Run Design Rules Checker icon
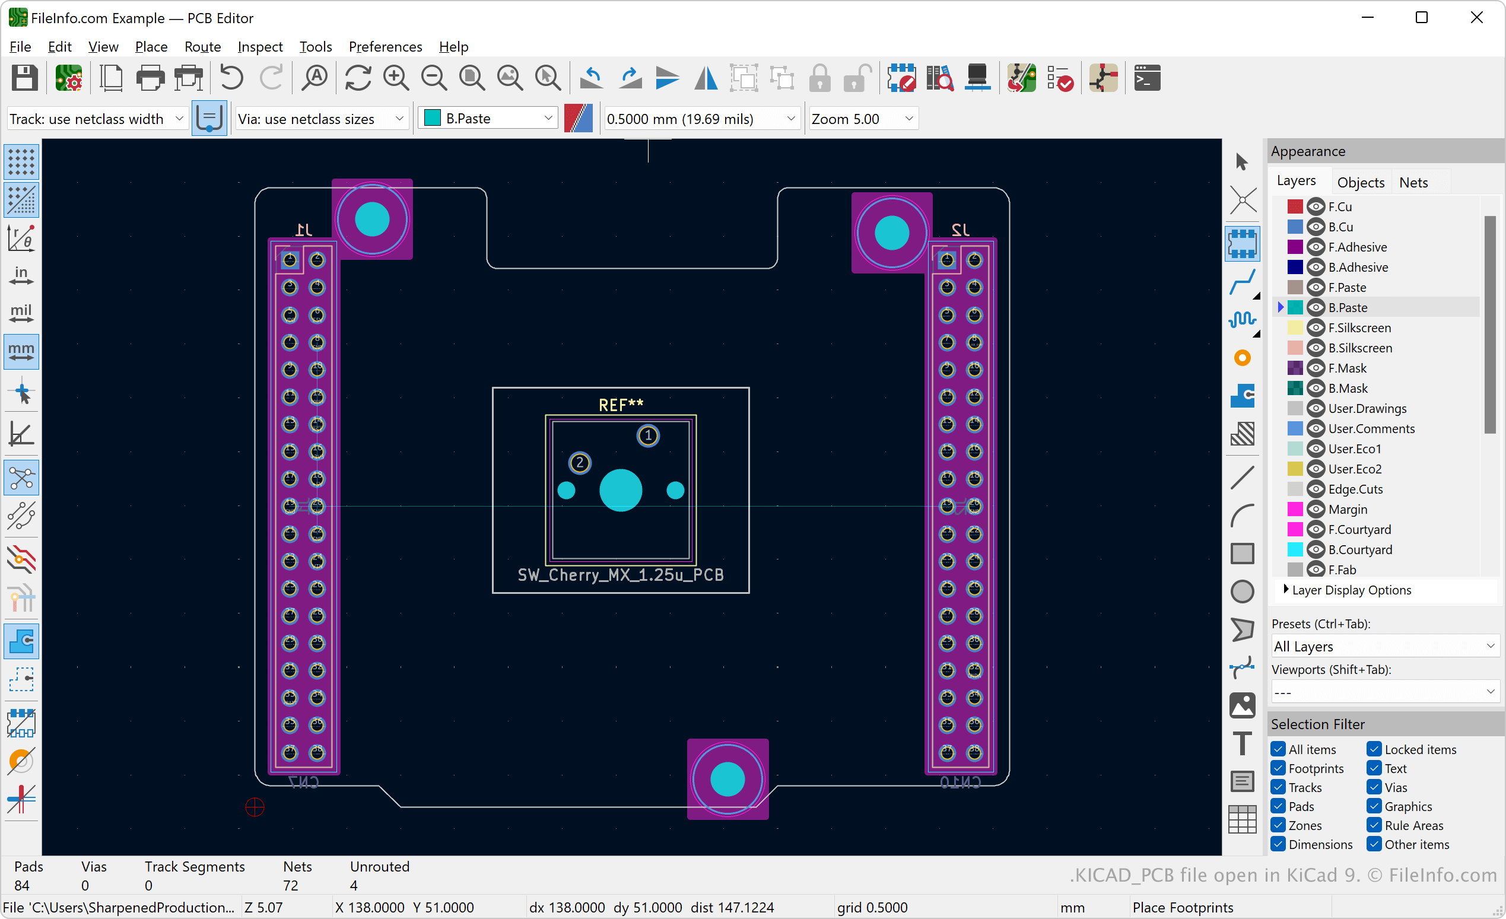The height and width of the screenshot is (919, 1506). point(1060,78)
